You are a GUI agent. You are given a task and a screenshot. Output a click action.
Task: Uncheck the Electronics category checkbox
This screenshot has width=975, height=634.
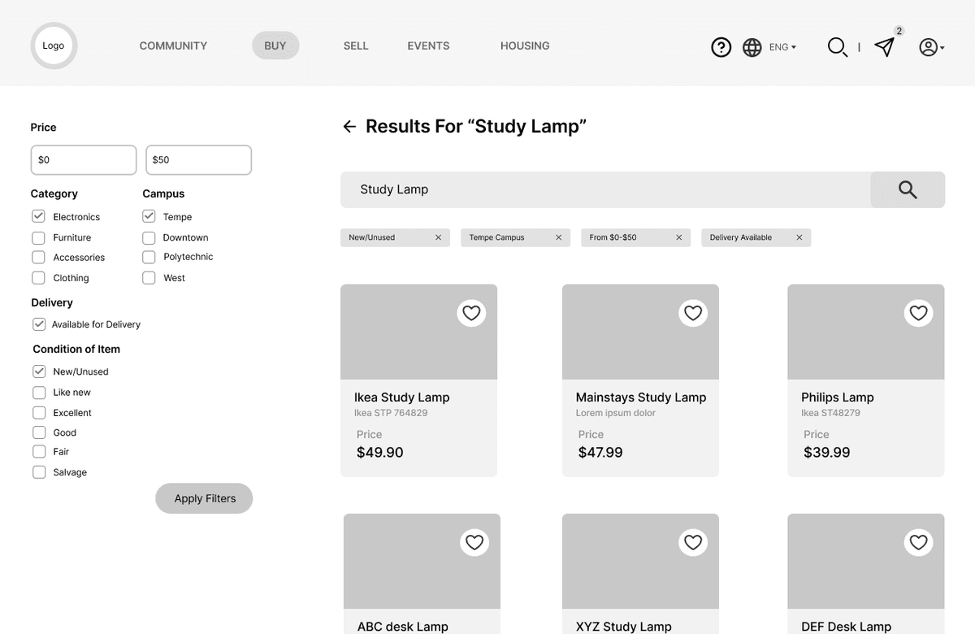point(38,216)
